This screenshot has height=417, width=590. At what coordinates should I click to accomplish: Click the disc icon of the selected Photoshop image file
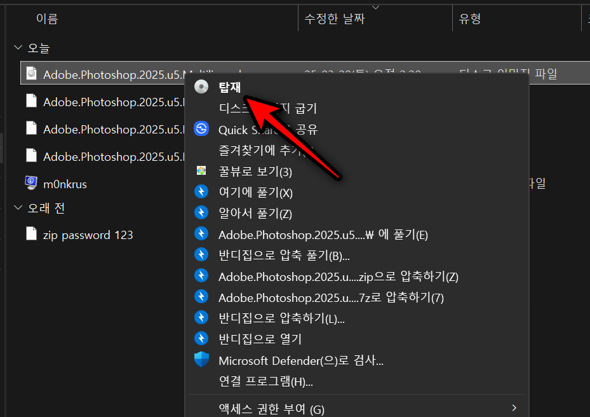point(32,74)
